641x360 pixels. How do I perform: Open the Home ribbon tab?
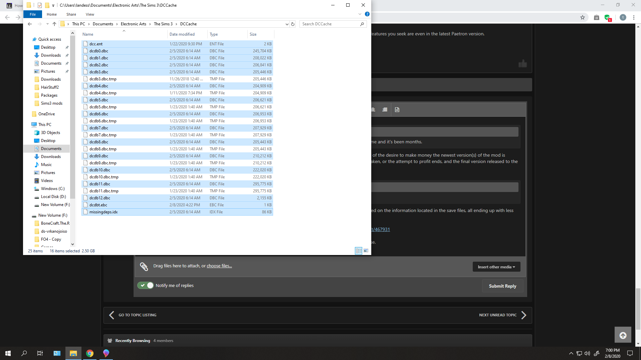click(x=52, y=14)
